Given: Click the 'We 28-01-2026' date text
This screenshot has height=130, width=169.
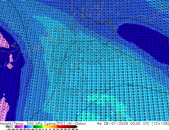Looking at the screenshot, I should click(112, 123).
